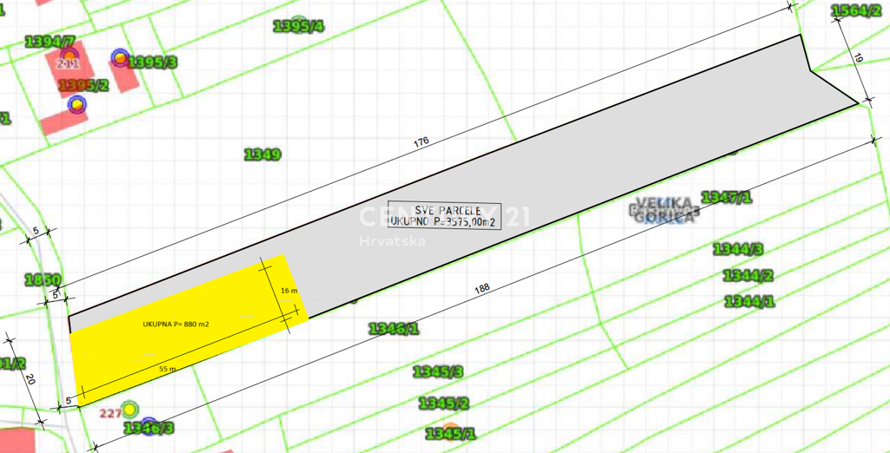Click parcel number 1346/1
This screenshot has height=453, width=890.
pos(394,328)
